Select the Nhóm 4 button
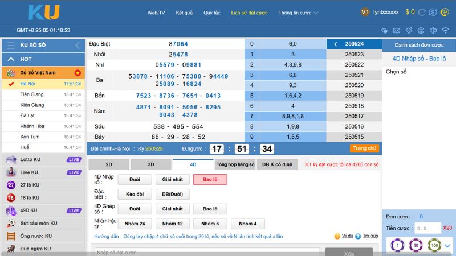The height and width of the screenshot is (256, 456). click(248, 224)
